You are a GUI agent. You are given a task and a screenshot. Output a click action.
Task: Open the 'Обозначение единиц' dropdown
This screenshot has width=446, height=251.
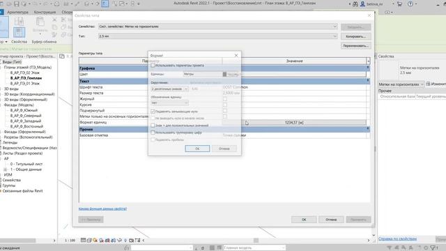click(x=169, y=102)
